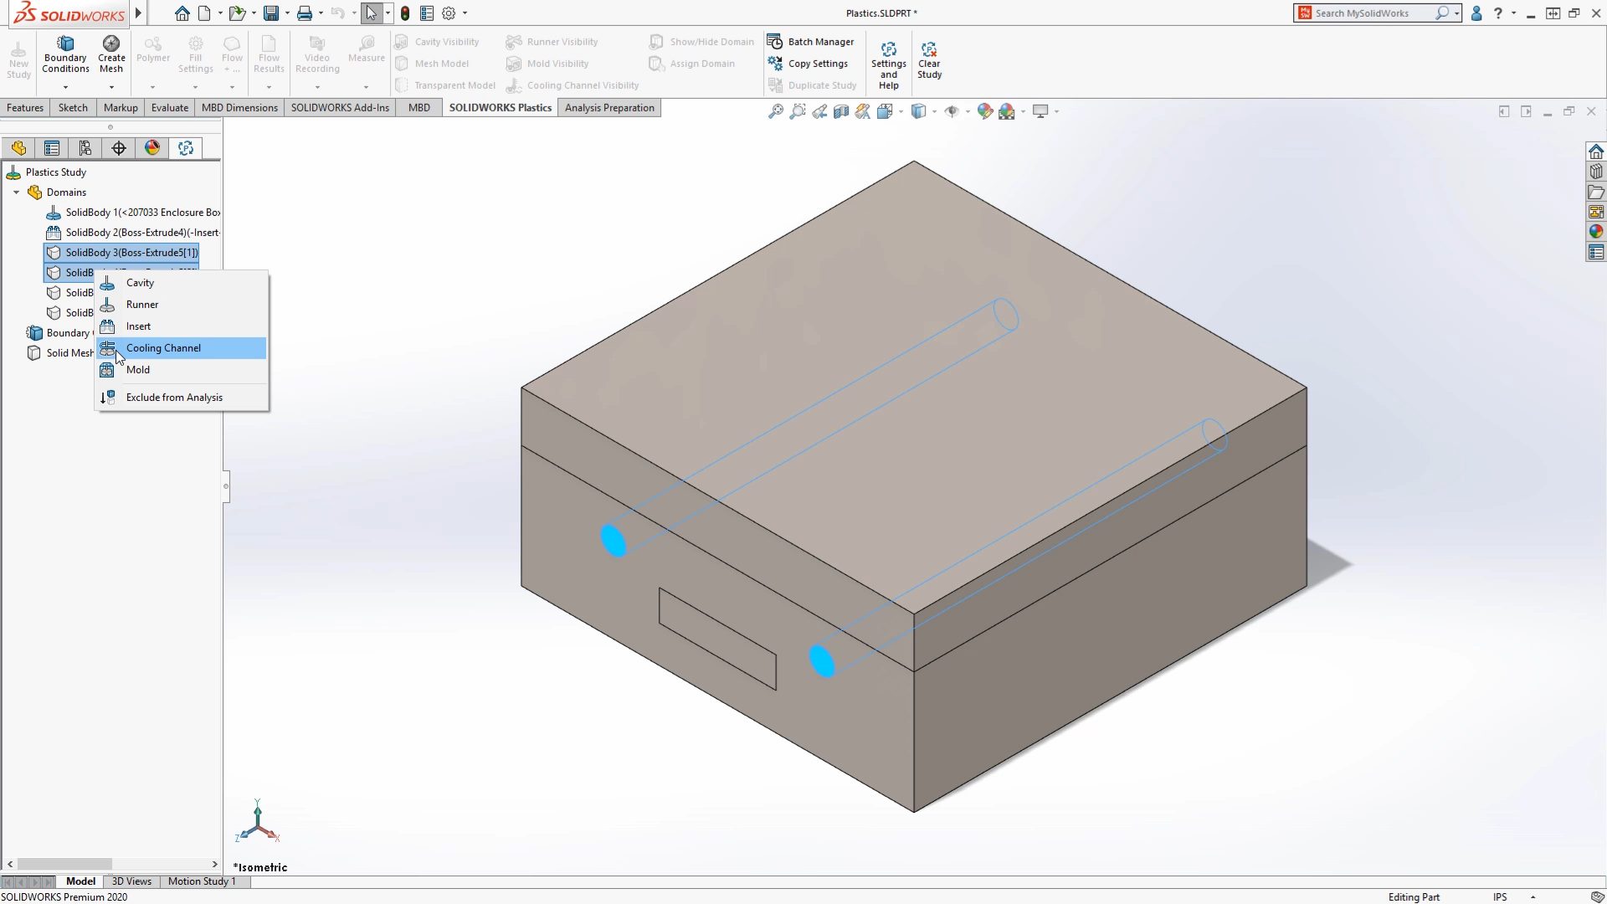Open dropdown arrow under Boundary Conditions
1607x904 pixels.
click(65, 87)
